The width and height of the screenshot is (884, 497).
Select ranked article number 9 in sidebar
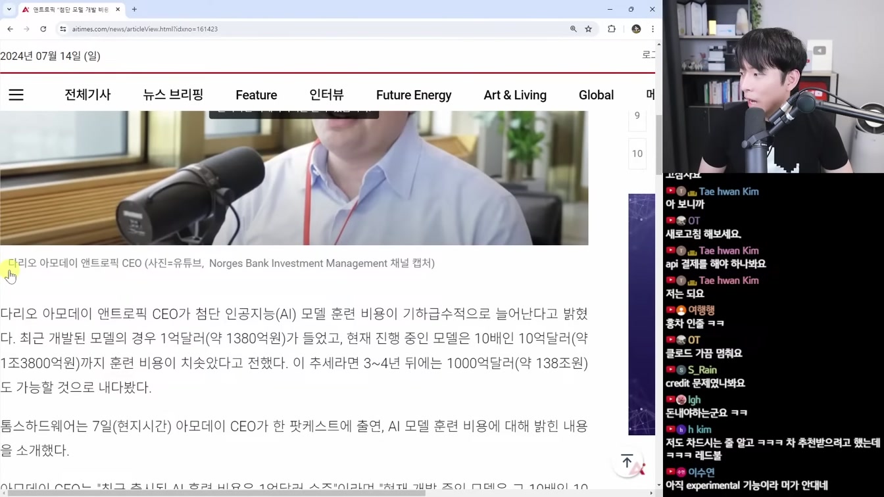(x=637, y=116)
